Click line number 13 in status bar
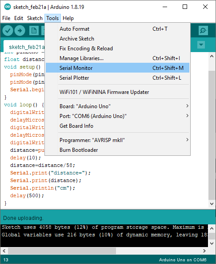216x264 pixels. [x=6, y=260]
